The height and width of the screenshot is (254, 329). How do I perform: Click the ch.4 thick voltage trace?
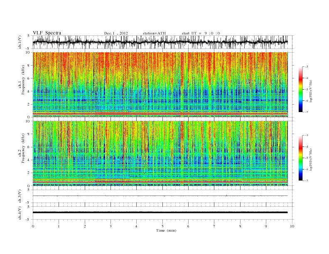click(x=160, y=212)
